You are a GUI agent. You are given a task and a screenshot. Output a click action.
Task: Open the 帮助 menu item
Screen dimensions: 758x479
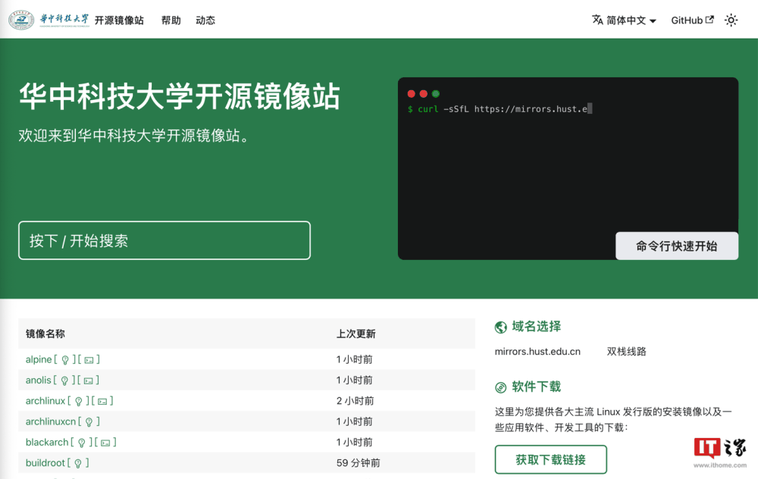171,20
